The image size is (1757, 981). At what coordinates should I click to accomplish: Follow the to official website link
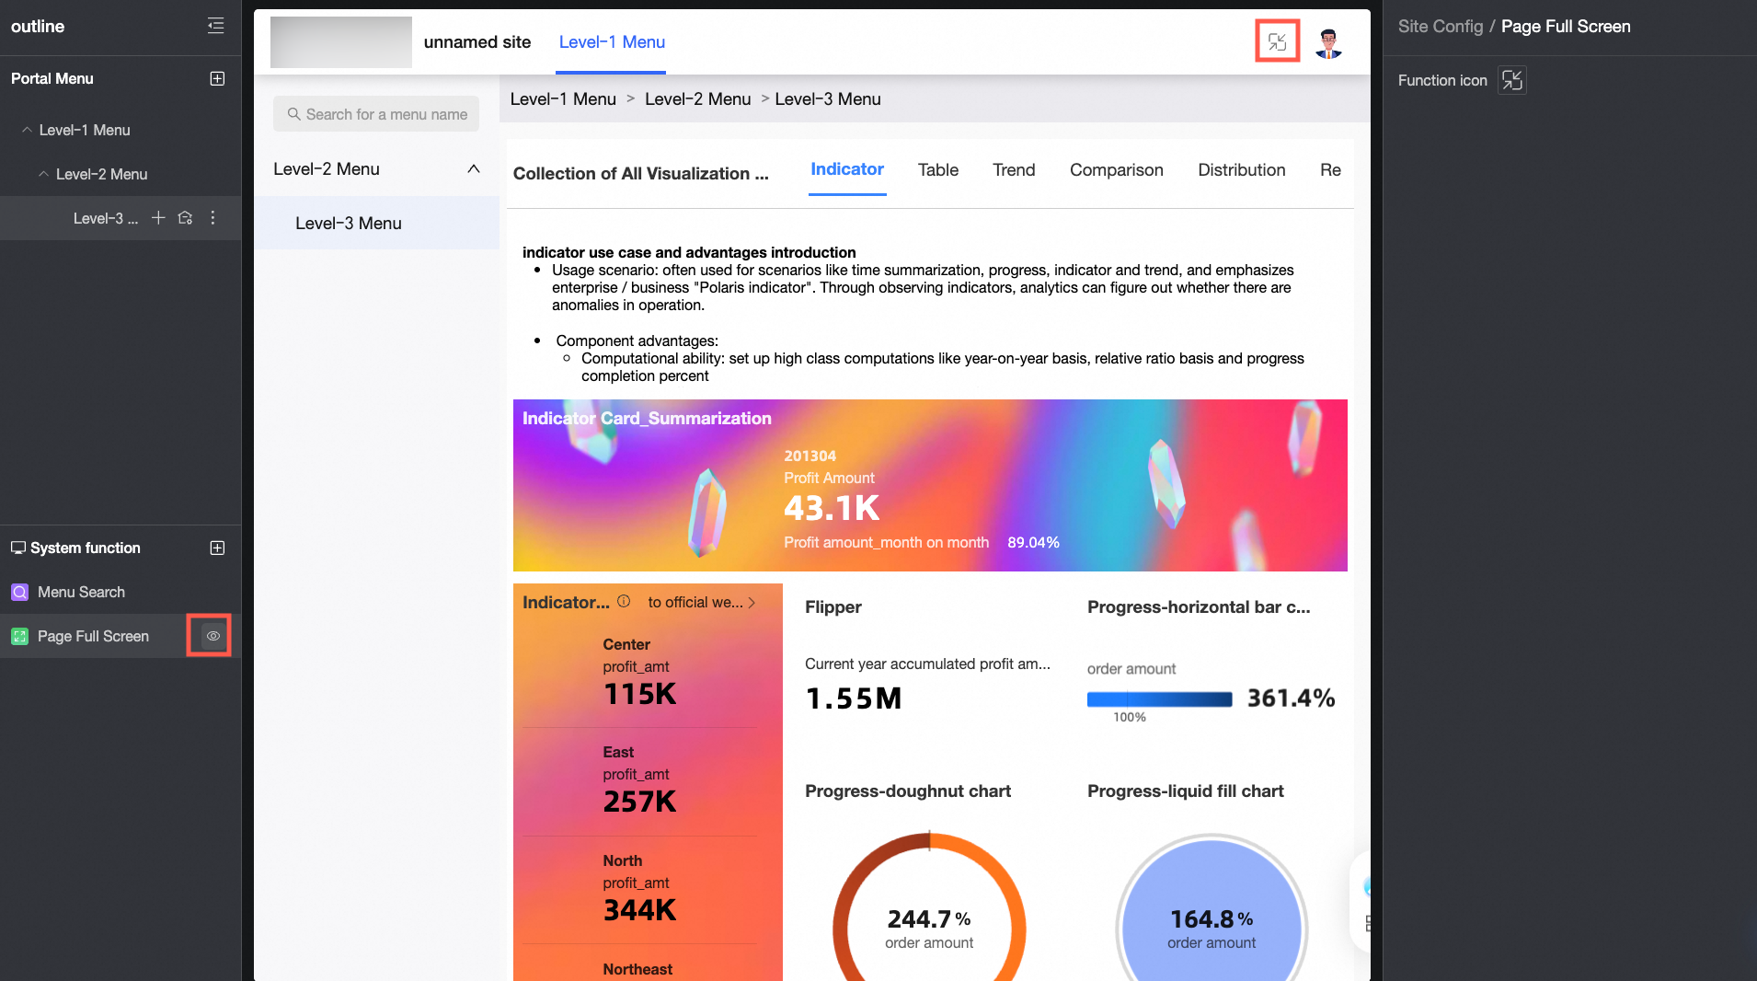702,603
